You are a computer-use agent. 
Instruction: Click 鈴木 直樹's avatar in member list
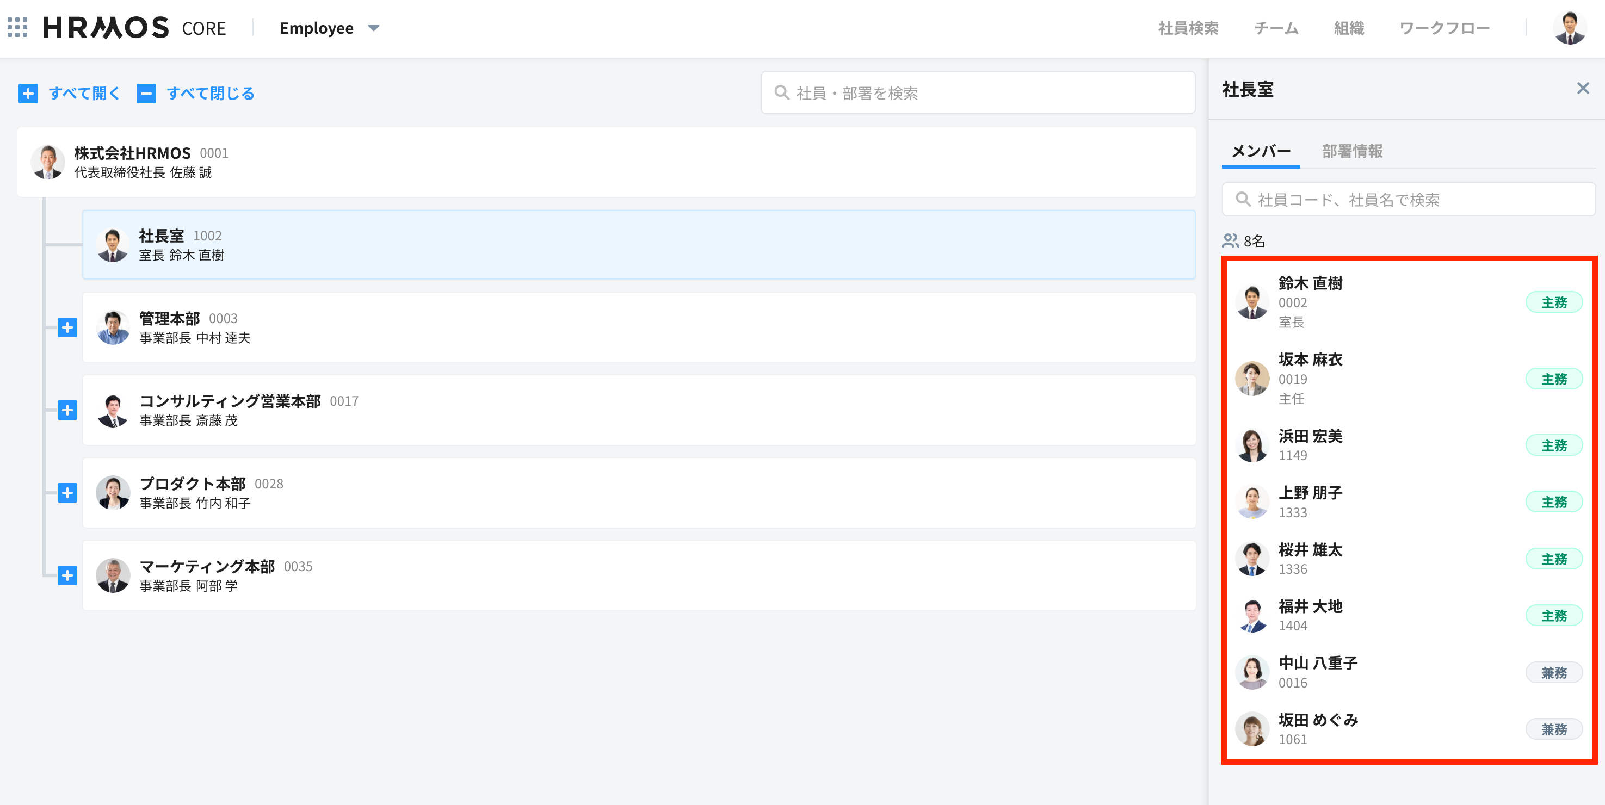pyautogui.click(x=1252, y=302)
